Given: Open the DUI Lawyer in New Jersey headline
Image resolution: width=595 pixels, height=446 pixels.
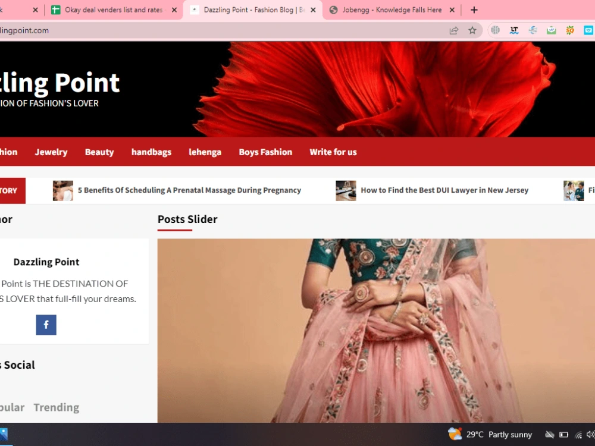Looking at the screenshot, I should point(444,190).
